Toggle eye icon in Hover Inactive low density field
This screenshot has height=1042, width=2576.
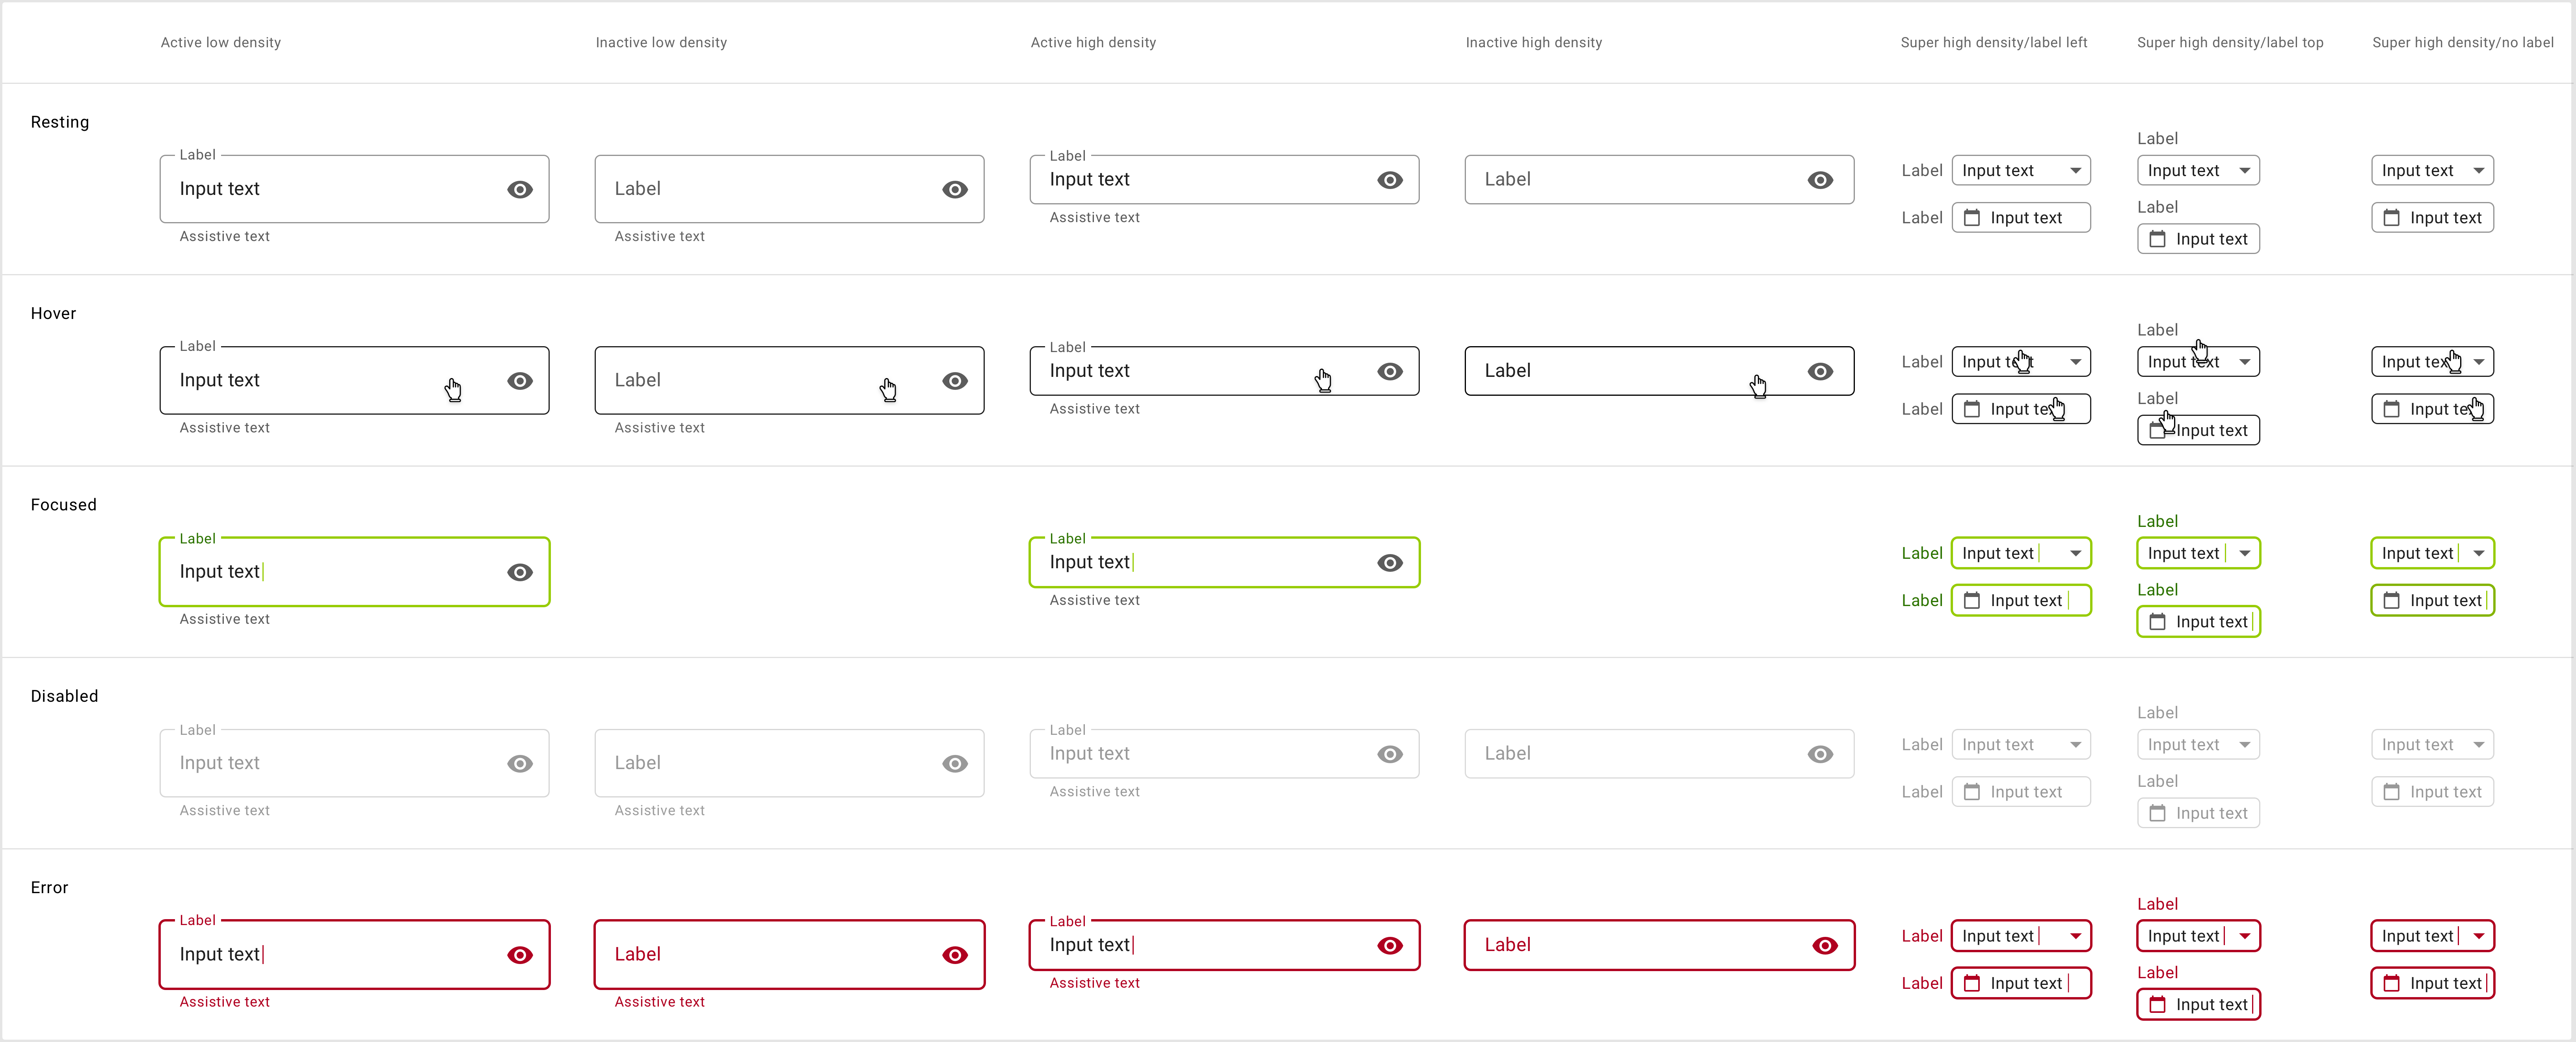(955, 381)
